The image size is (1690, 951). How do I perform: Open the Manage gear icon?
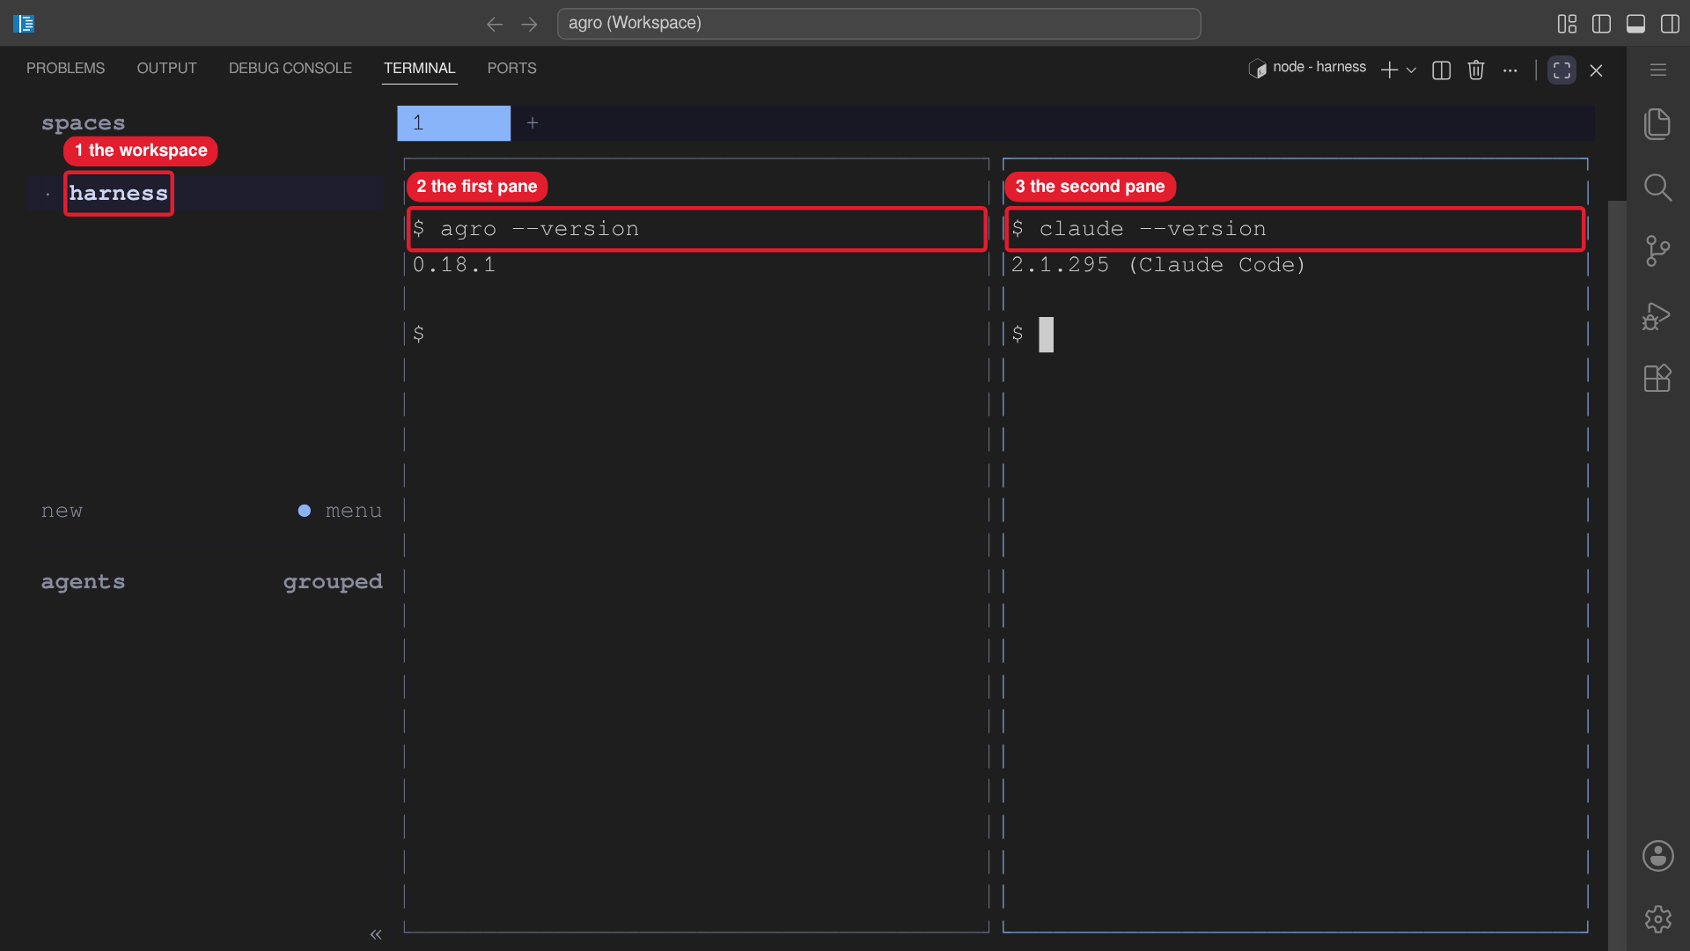click(1657, 919)
